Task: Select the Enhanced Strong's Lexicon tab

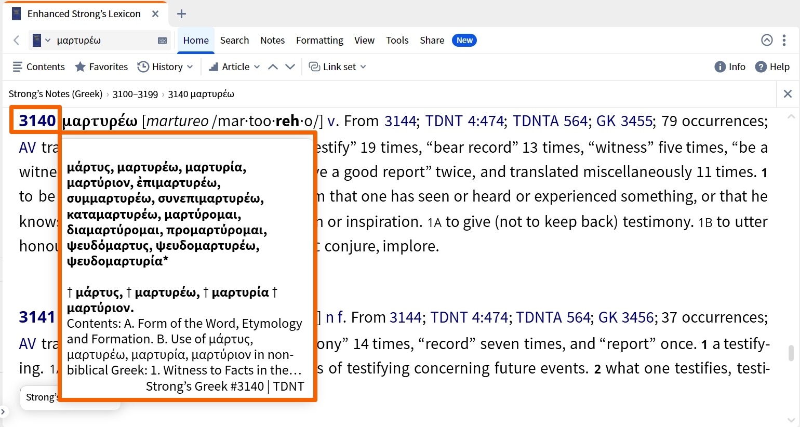Action: [84, 14]
